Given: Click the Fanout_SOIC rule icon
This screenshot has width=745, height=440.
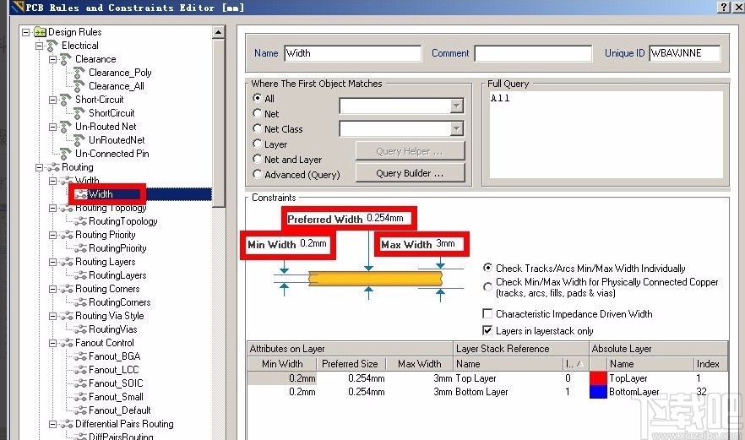Looking at the screenshot, I should pos(80,383).
